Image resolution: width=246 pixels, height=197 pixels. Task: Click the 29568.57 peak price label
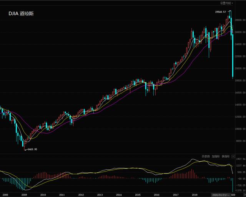(221, 12)
